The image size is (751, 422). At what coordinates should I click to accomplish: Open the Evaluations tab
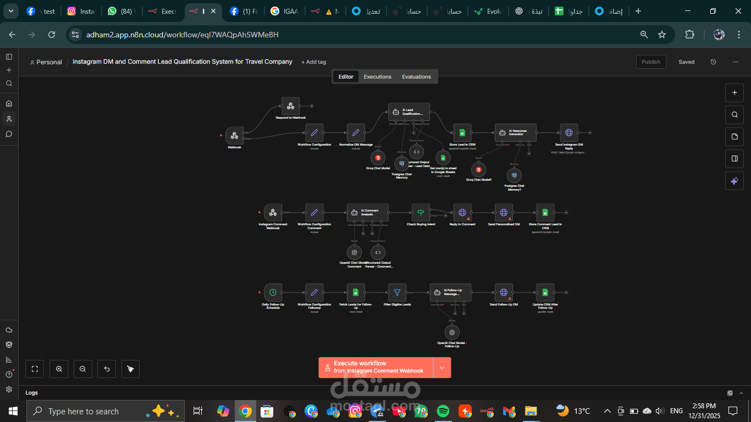416,77
